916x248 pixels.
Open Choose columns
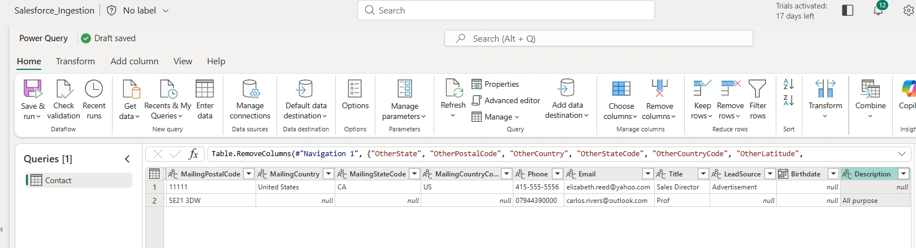tap(621, 100)
